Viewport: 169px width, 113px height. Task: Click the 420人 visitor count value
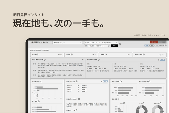60,55
